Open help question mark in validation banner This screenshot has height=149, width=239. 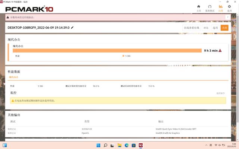coord(228,17)
